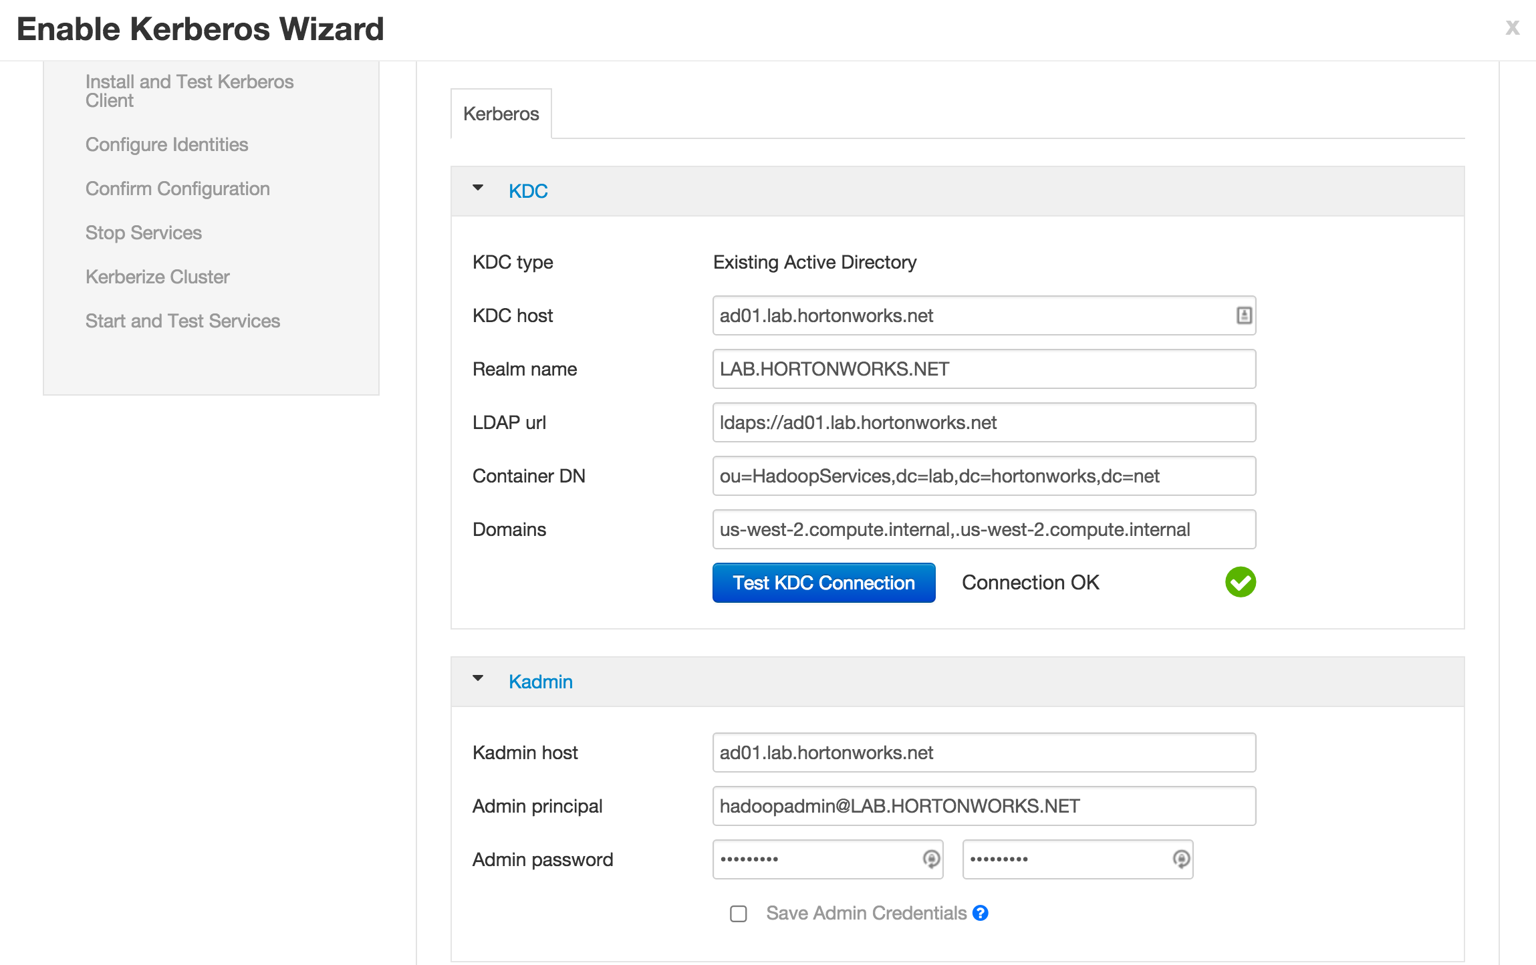Enable the Save Admin Credentials checkbox
This screenshot has width=1536, height=965.
tap(738, 914)
